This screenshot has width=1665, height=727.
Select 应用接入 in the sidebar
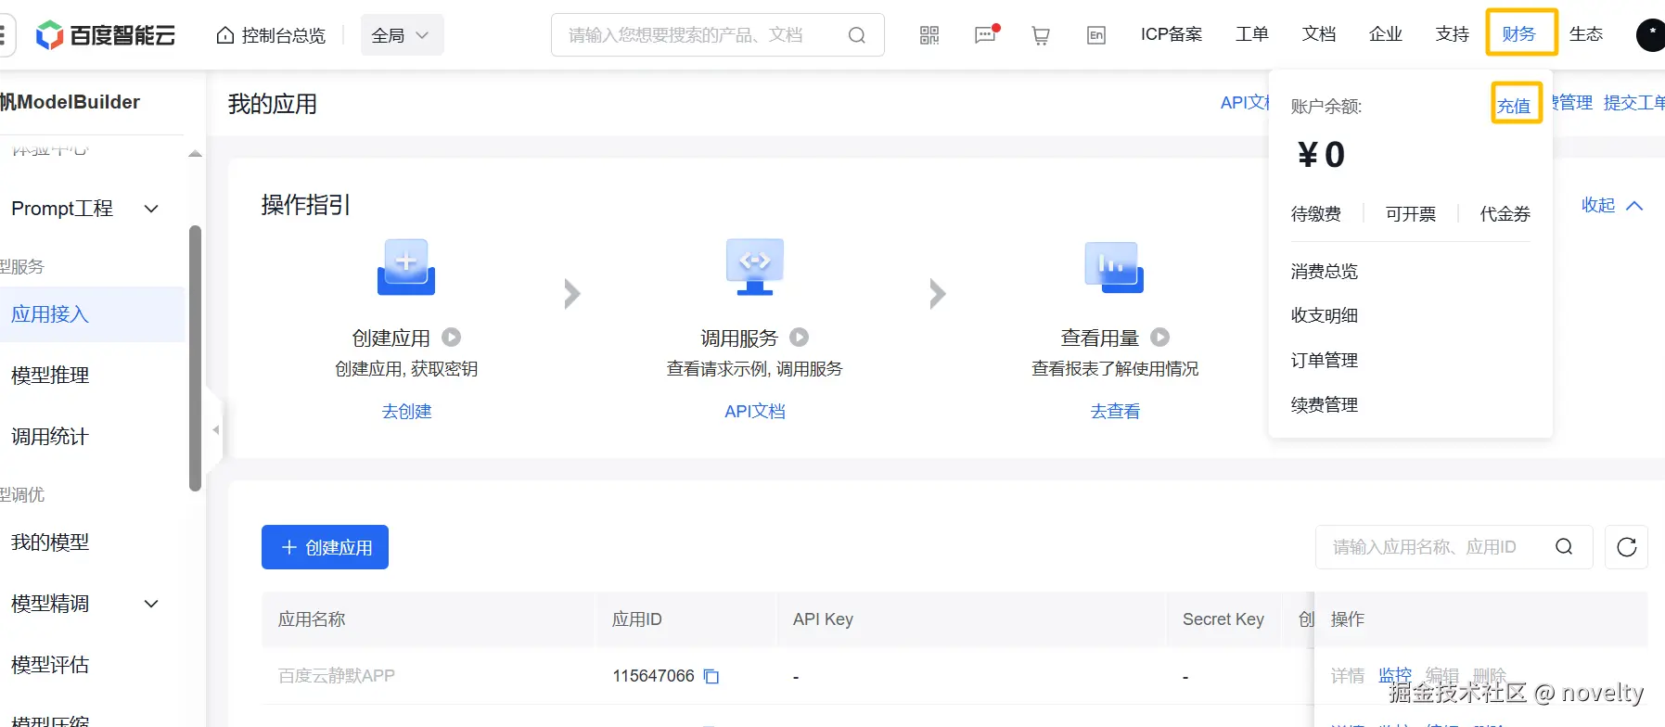pos(93,314)
